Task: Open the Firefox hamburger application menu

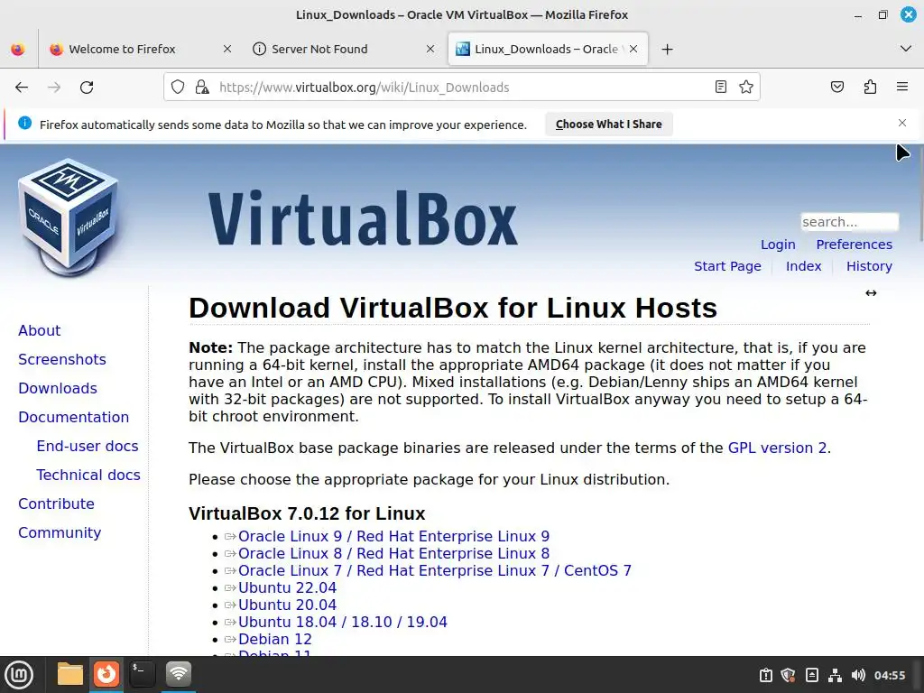Action: pyautogui.click(x=902, y=88)
